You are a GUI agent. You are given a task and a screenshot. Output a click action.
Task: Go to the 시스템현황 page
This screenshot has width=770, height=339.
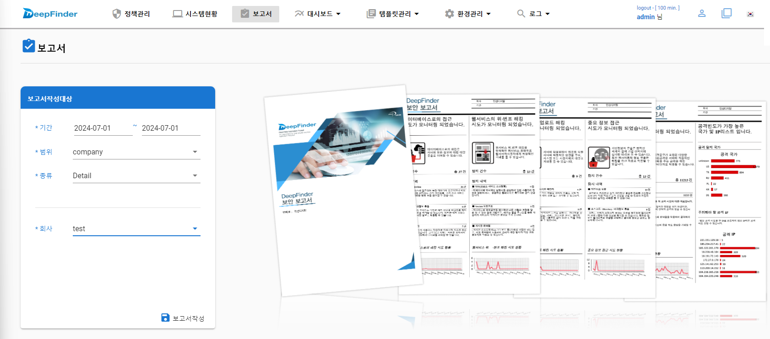pos(195,14)
